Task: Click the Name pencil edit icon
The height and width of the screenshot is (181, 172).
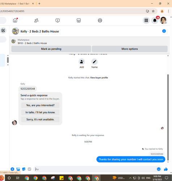Action: (95, 62)
